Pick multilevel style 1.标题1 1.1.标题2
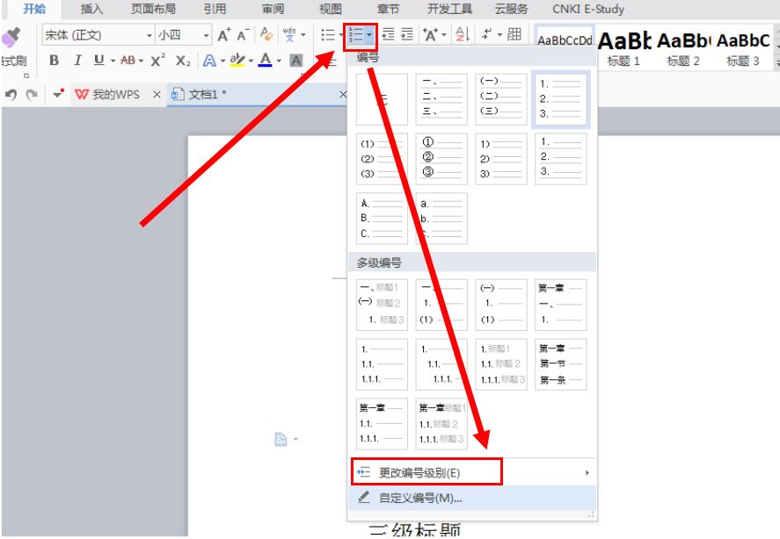Image resolution: width=780 pixels, height=539 pixels. (501, 364)
